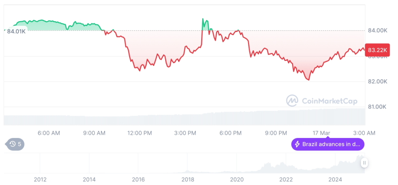Select 2024 on the overview timeline
This screenshot has height=185, width=398.
335,179
